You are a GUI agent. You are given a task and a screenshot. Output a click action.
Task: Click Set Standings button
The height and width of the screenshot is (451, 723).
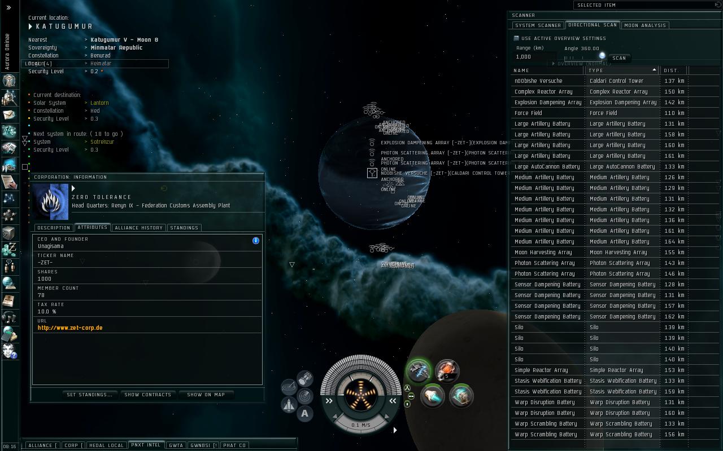coord(90,395)
